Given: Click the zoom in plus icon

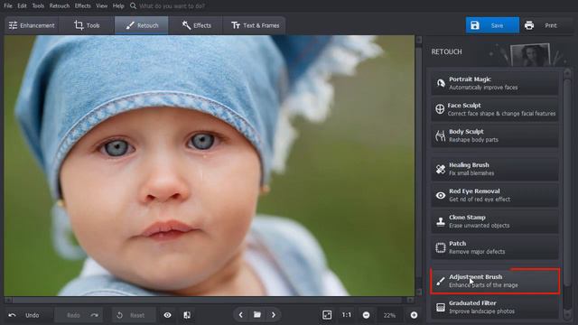Looking at the screenshot, I should (414, 315).
